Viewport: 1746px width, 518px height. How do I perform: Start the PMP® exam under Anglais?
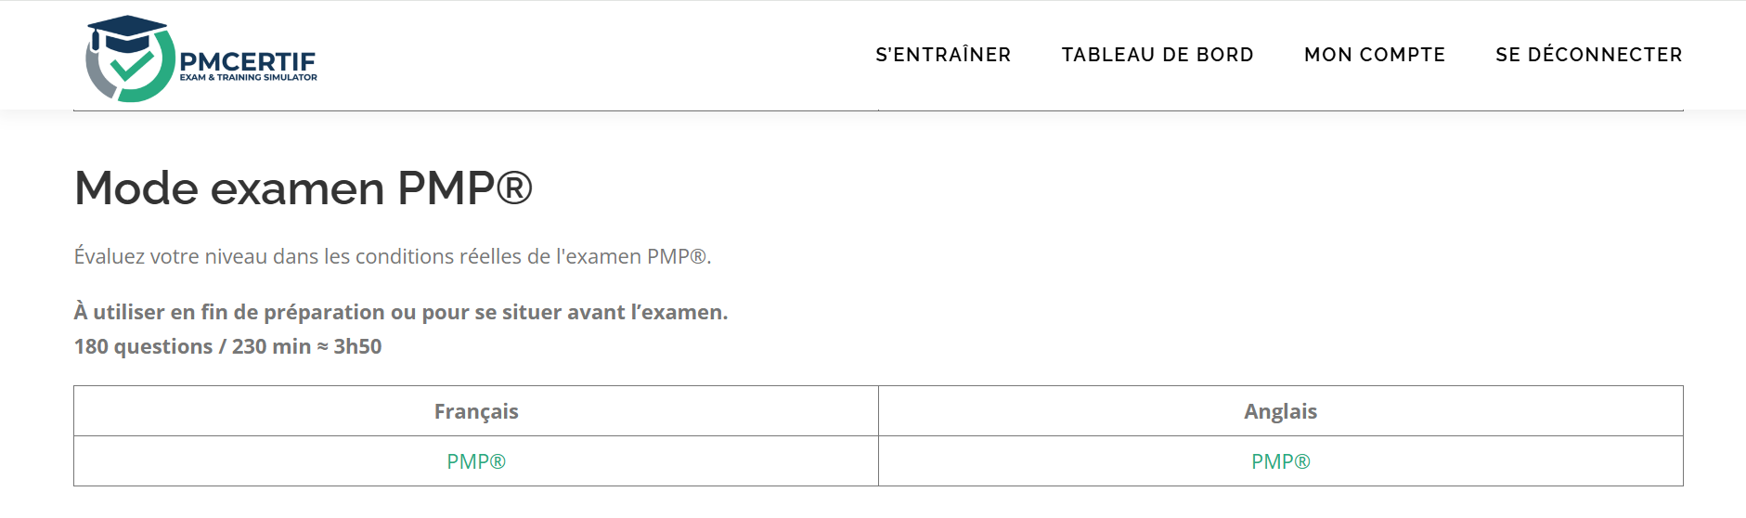pos(1280,461)
